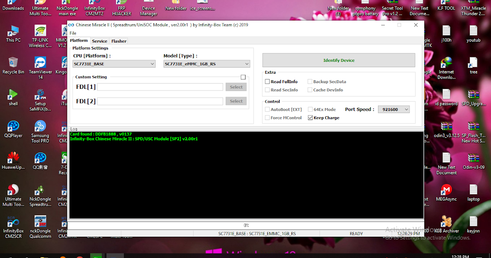
Task: Select the InfinityBox CM2SCR desktop icon
Action: click(13, 227)
